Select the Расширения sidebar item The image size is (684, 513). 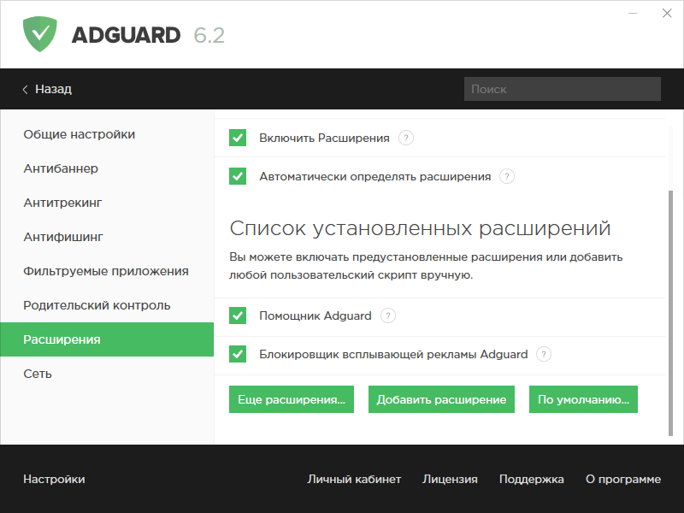pyautogui.click(x=107, y=339)
